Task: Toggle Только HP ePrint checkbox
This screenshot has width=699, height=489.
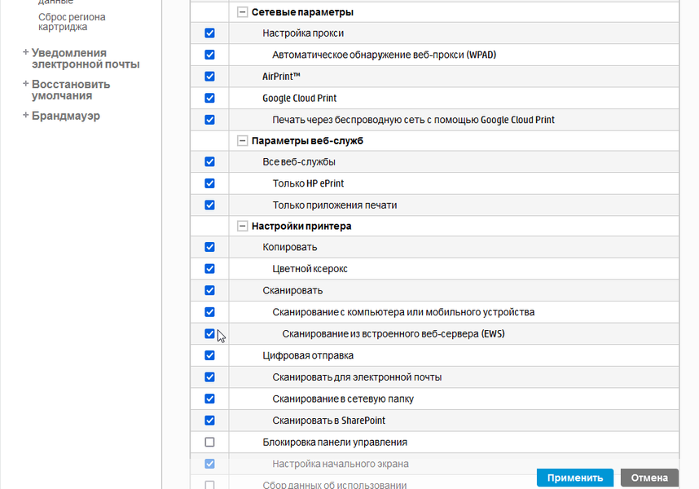Action: point(209,183)
